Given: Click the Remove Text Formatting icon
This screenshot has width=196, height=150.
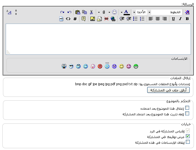Looking at the screenshot, I should pyautogui.click(x=187, y=12).
